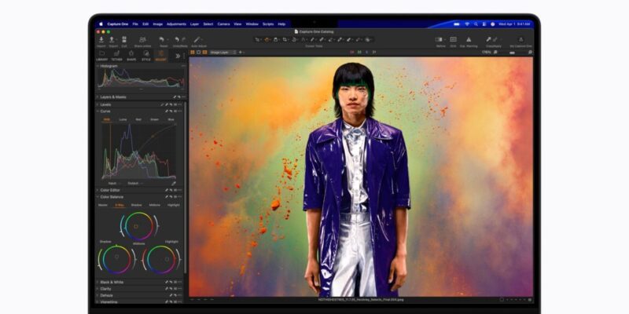629x314 pixels.
Task: Switch to the Tether tool tab
Action: (x=116, y=56)
